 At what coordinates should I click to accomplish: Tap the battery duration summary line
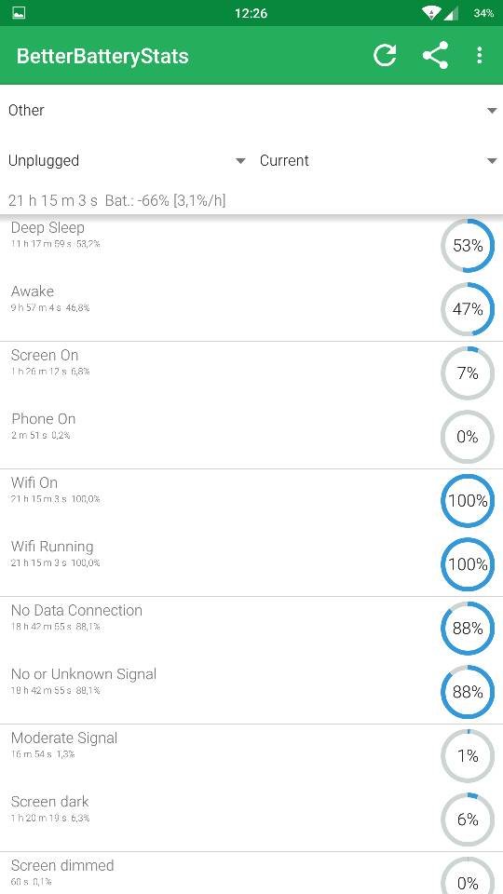point(117,201)
